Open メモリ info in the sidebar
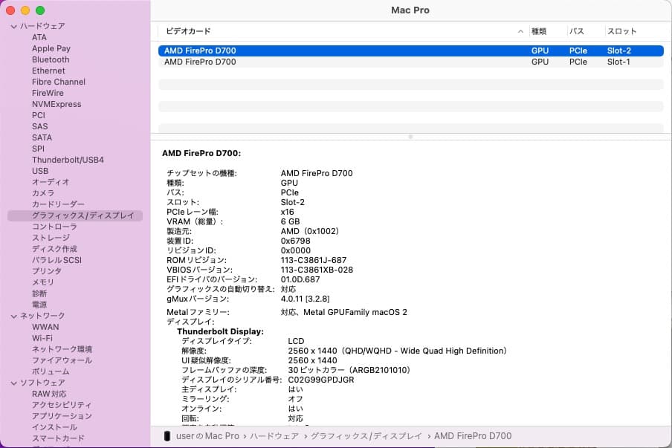The width and height of the screenshot is (672, 448). coord(43,282)
